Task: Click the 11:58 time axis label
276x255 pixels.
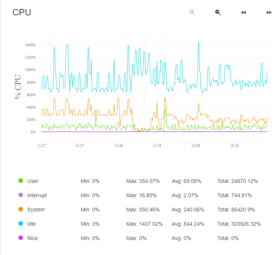Action: click(157, 145)
